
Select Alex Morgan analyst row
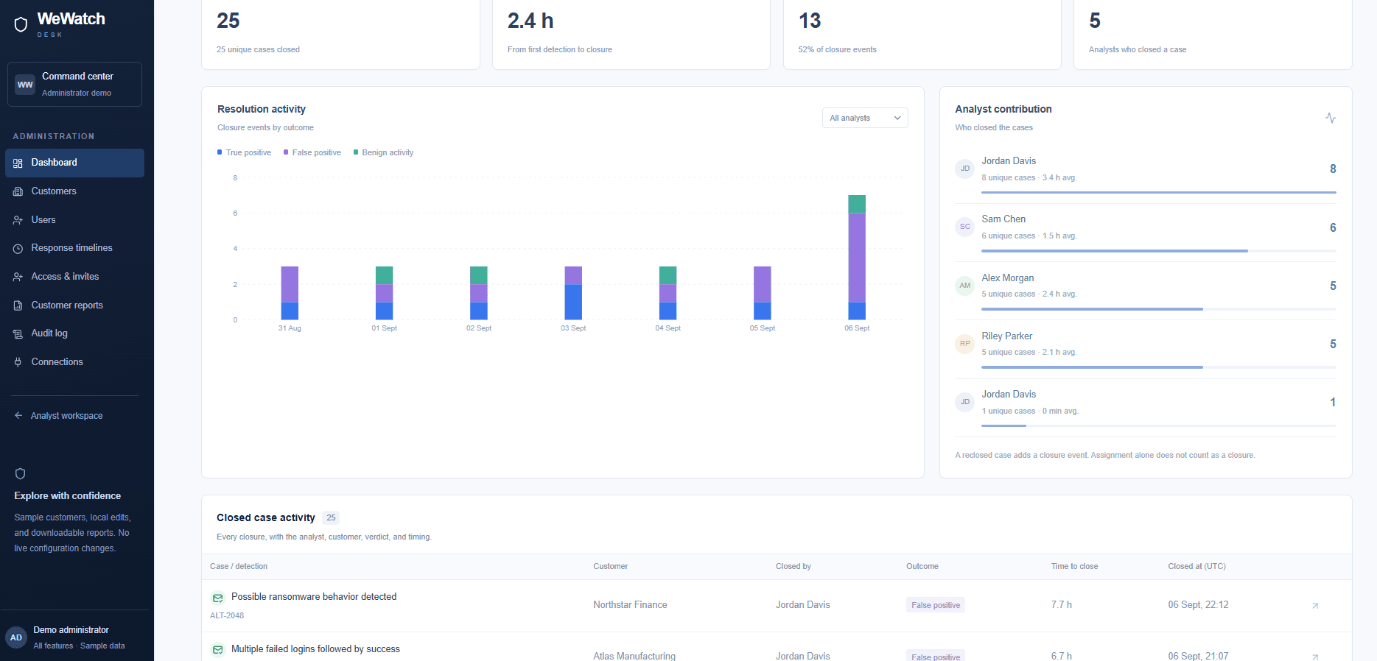[1146, 291]
